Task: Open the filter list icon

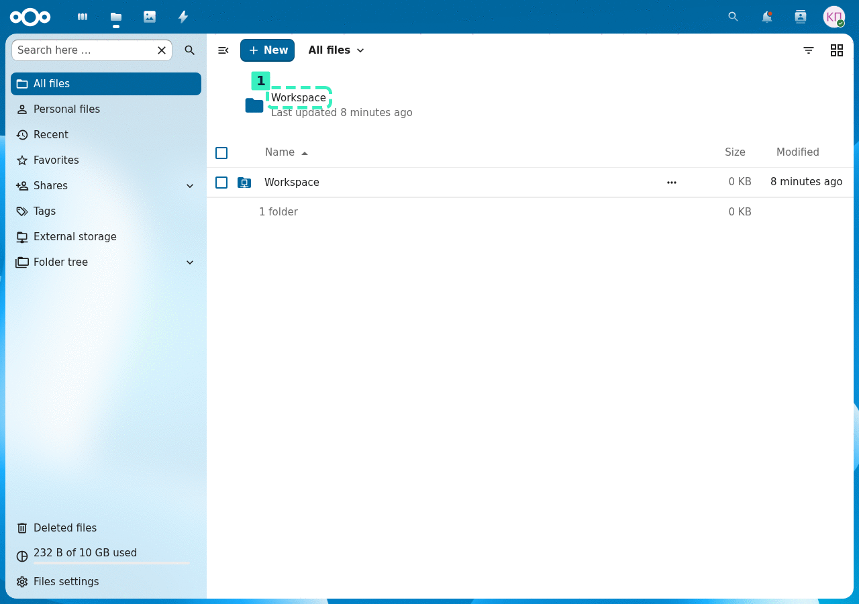Action: (x=809, y=50)
